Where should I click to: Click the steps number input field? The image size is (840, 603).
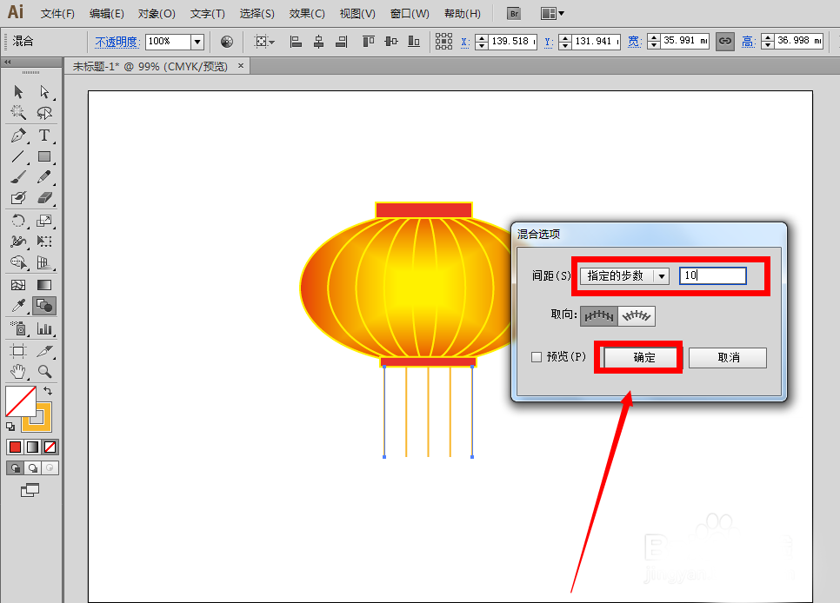[x=712, y=275]
